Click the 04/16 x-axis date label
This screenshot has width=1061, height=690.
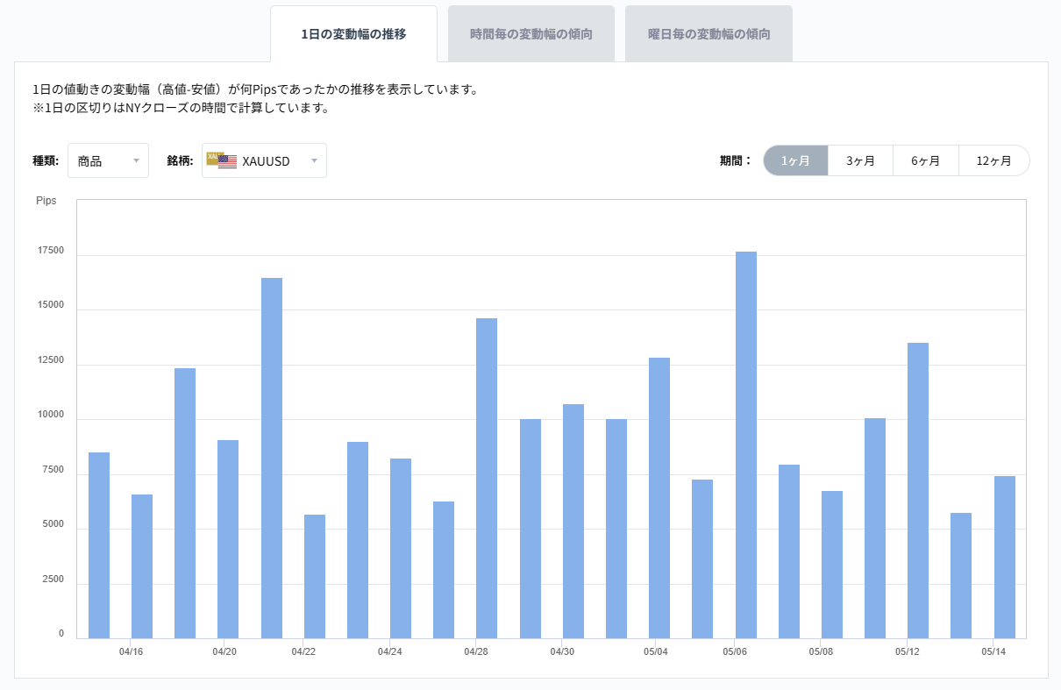[x=131, y=651]
